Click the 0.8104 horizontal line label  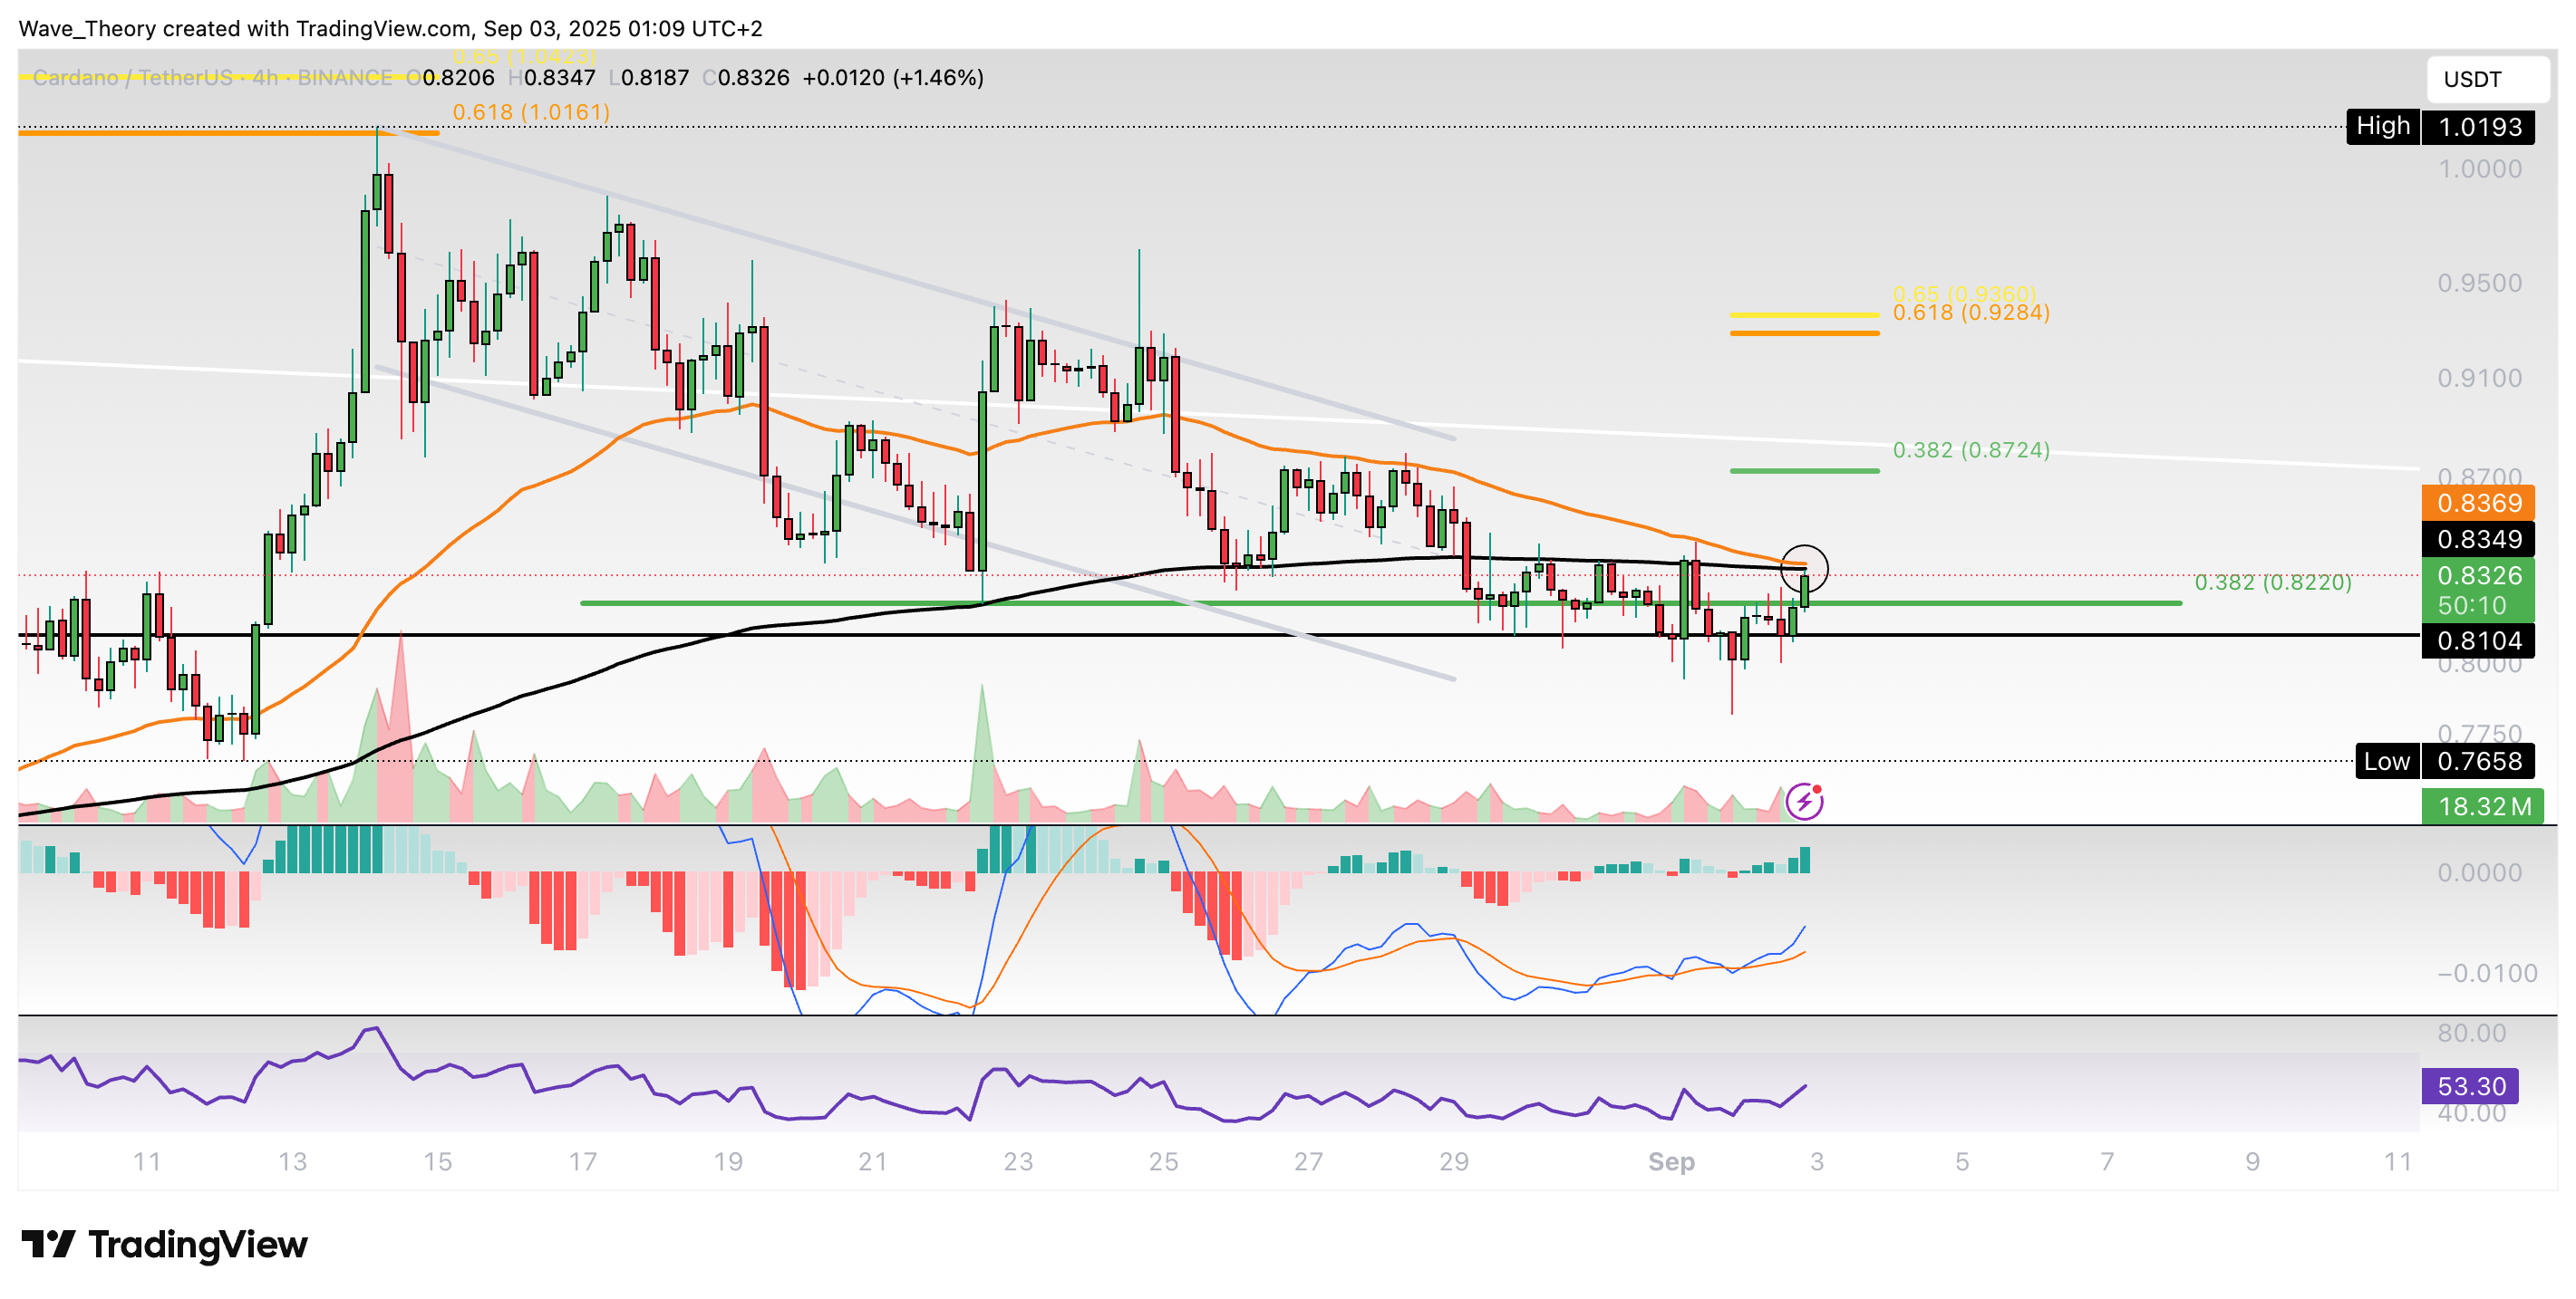(2478, 640)
